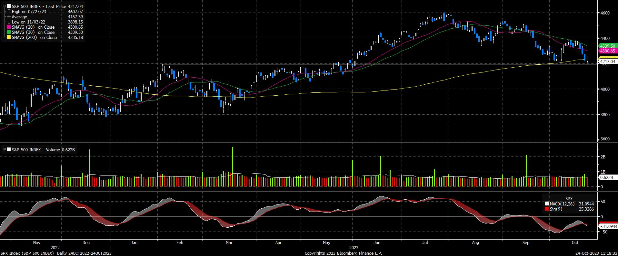Click the white Last Price color swatch
618x256 pixels.
[x=9, y=6]
